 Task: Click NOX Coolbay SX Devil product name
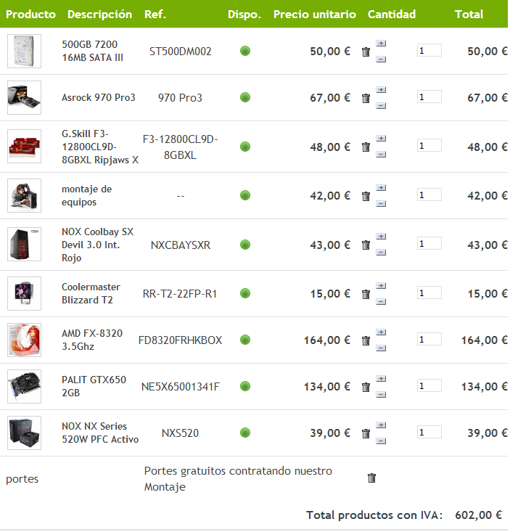(97, 245)
